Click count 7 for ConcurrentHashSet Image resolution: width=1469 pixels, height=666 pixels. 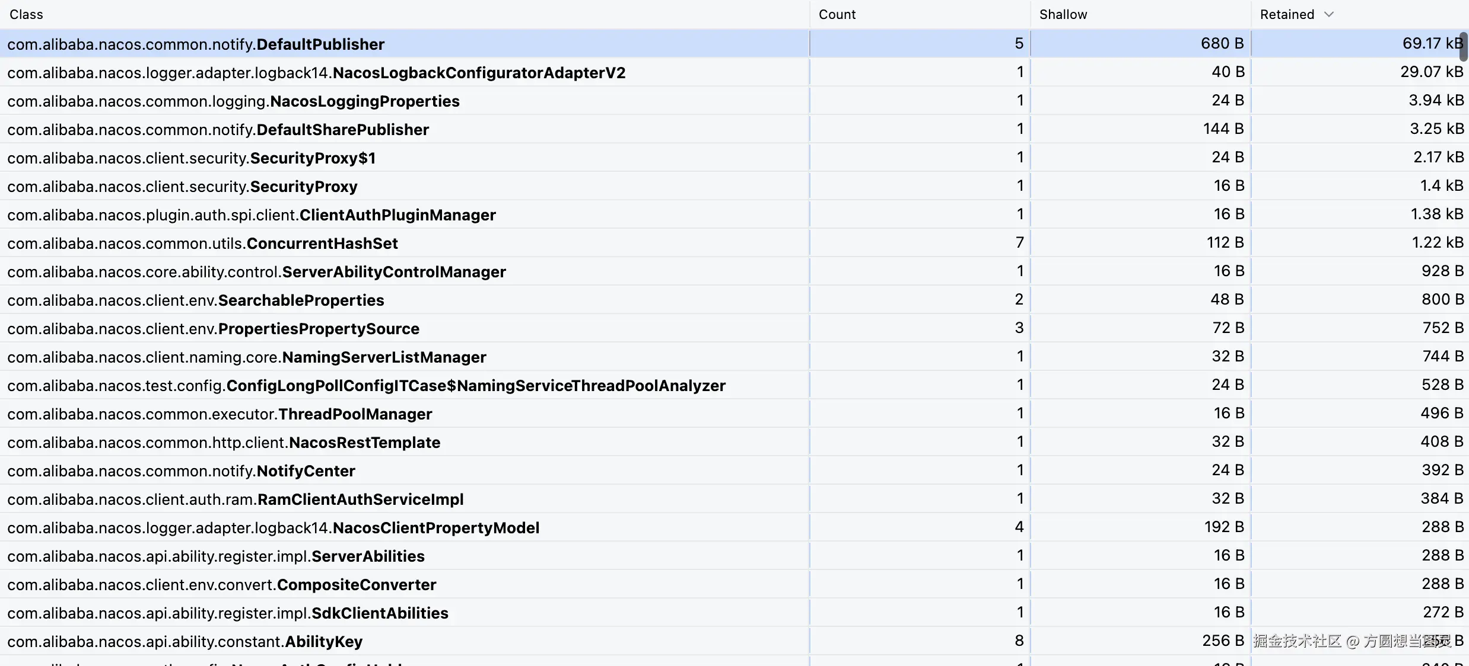point(1019,242)
